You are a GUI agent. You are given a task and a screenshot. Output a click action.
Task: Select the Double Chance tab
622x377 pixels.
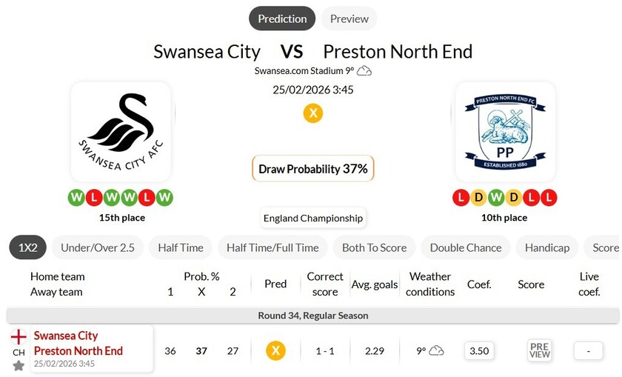[x=466, y=247]
